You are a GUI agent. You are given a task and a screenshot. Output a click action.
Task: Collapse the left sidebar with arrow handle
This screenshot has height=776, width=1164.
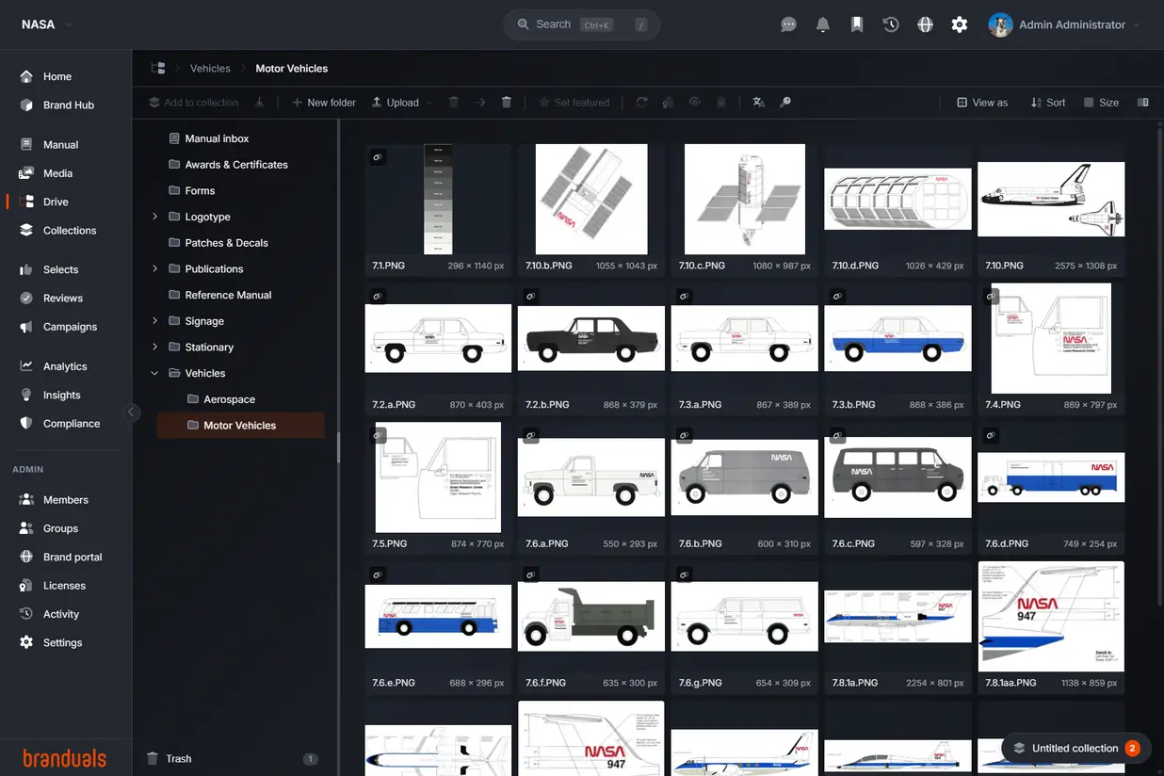pos(132,412)
